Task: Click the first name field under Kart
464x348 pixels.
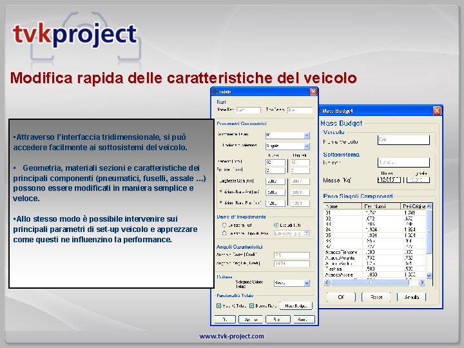Action: tap(248, 110)
